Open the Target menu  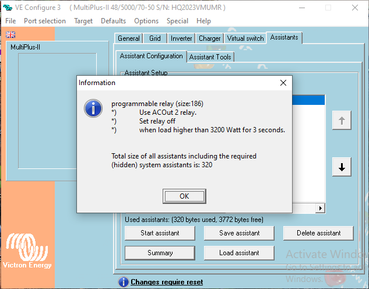coord(83,21)
